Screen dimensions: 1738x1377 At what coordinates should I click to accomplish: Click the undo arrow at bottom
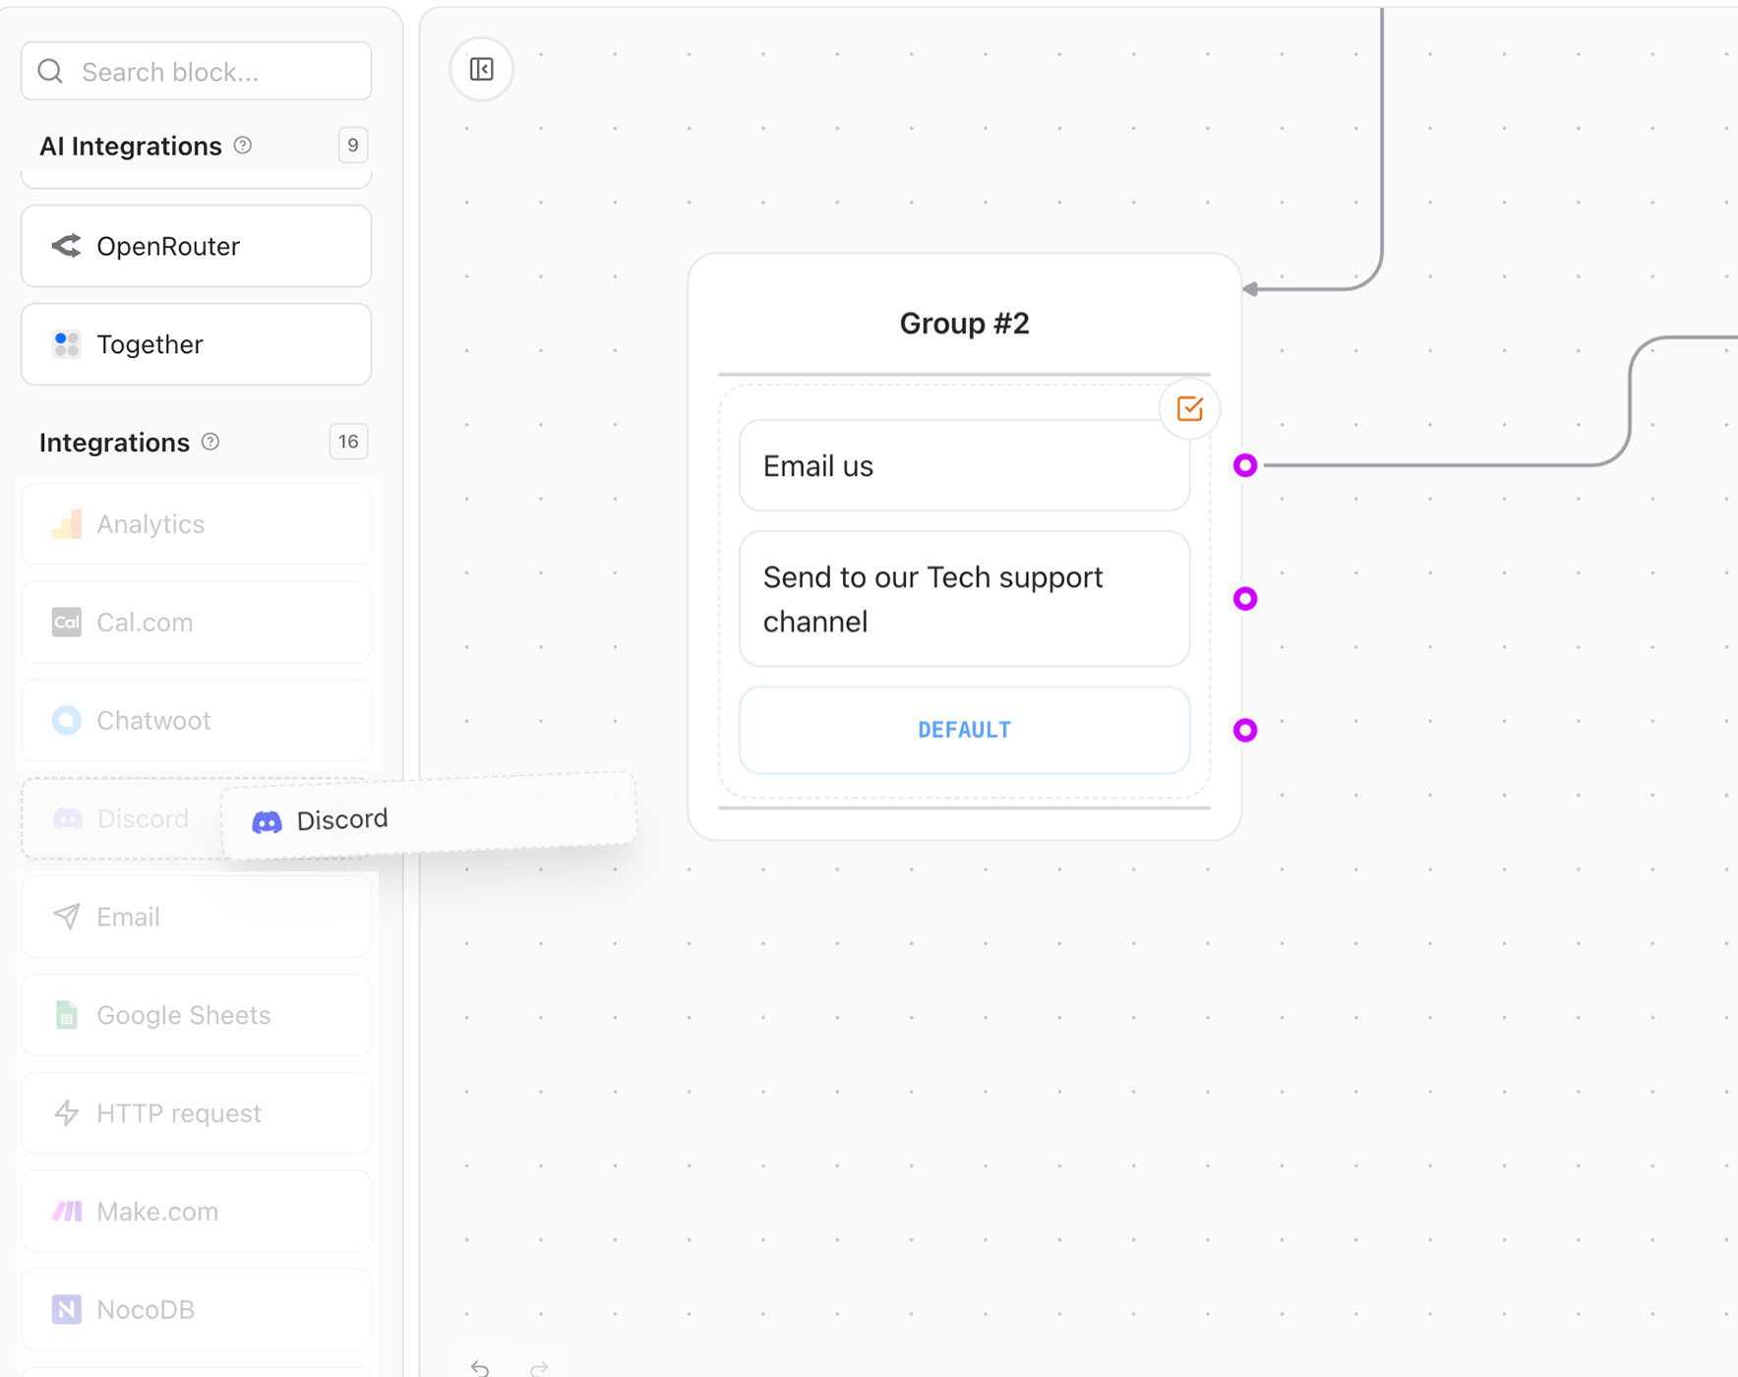pyautogui.click(x=479, y=1368)
